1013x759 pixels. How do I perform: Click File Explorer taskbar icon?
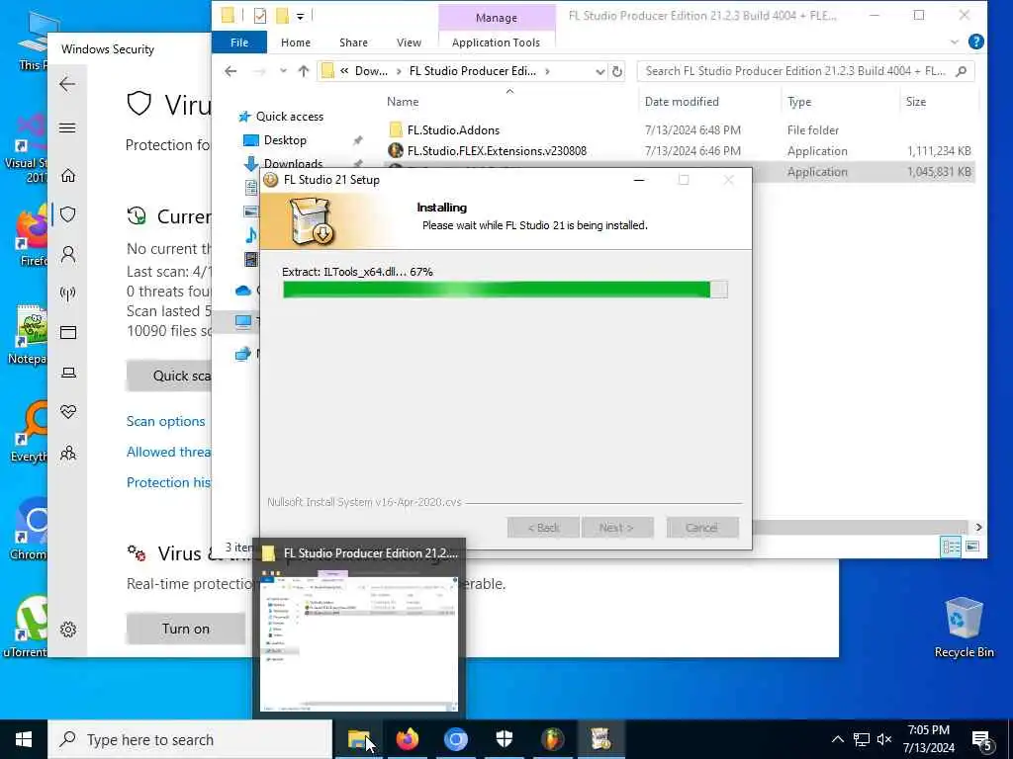pyautogui.click(x=358, y=739)
